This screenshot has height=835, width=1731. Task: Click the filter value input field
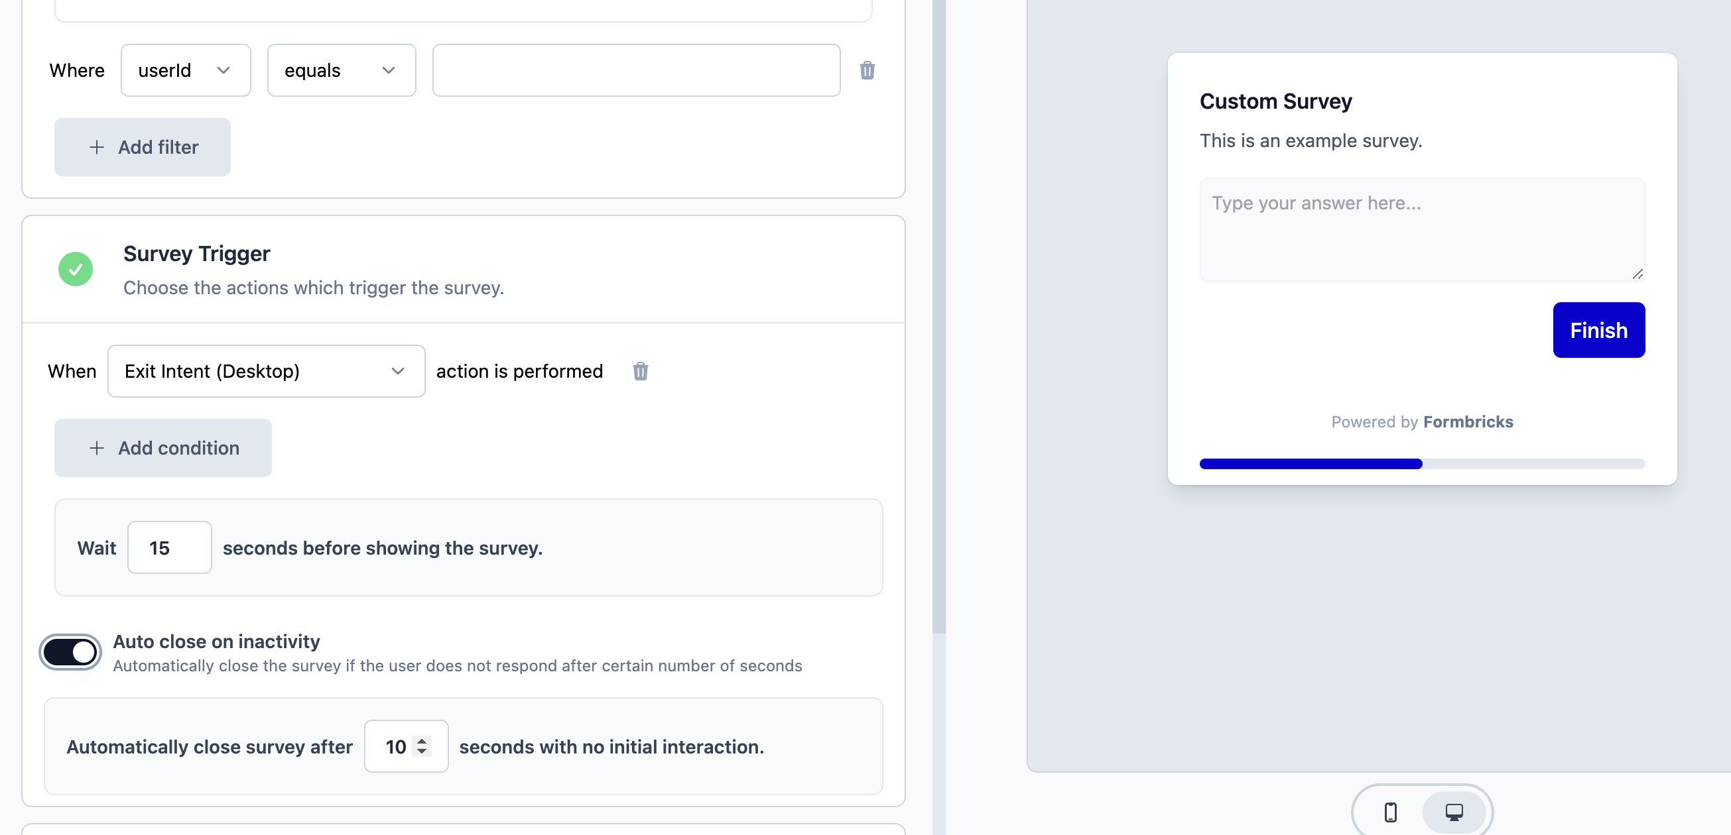[x=635, y=70]
